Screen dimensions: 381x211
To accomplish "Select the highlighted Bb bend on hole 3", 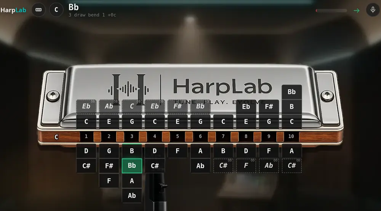I will click(x=132, y=166).
